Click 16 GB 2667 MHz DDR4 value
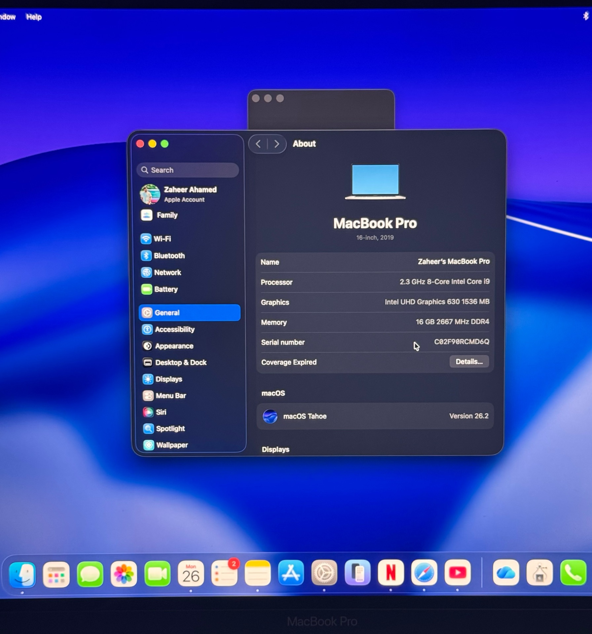 click(x=452, y=322)
